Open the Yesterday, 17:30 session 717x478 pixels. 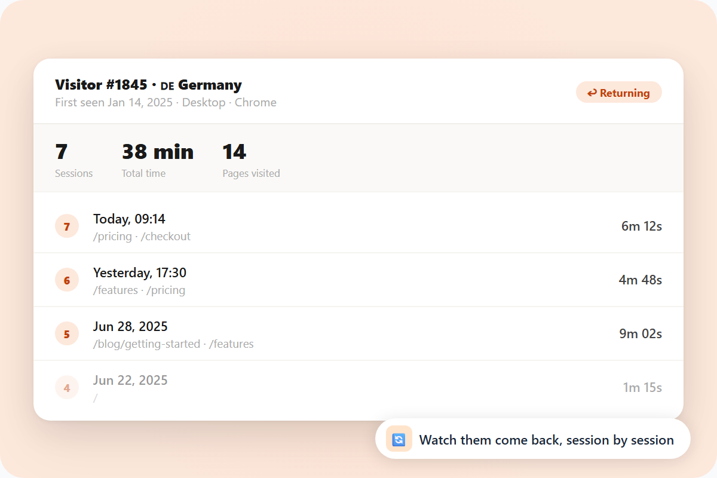tap(358, 280)
